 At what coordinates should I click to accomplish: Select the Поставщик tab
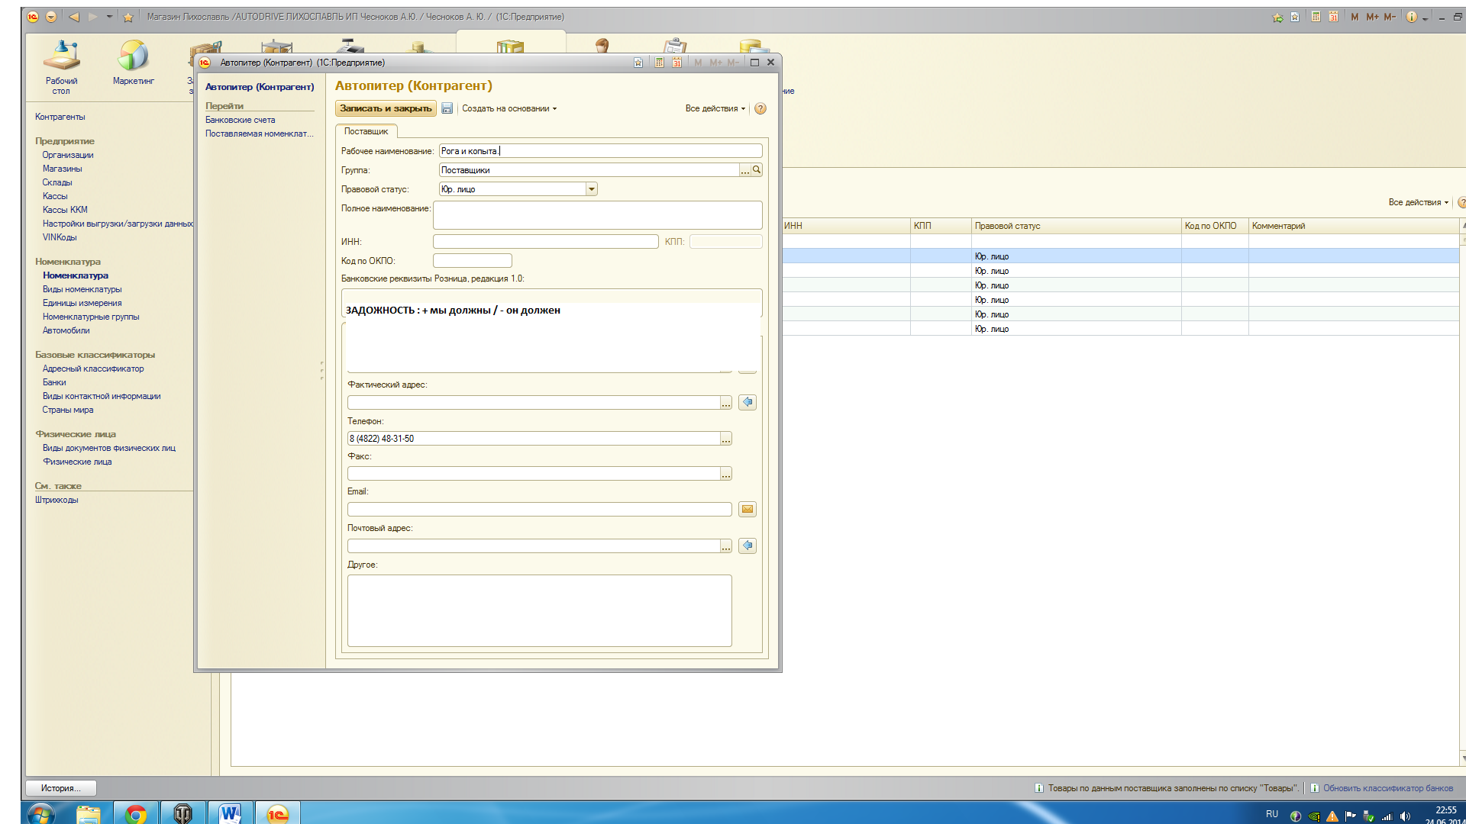point(366,131)
